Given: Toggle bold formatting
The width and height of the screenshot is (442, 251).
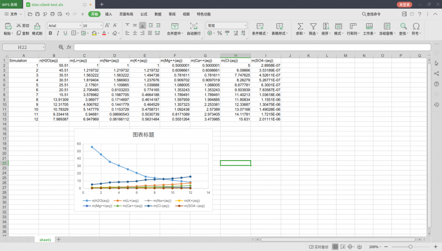Looking at the screenshot, I should click(x=51, y=33).
